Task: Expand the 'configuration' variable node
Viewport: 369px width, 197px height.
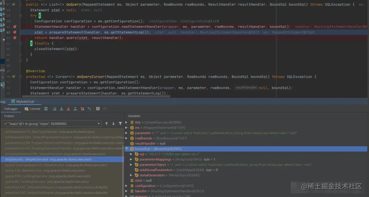Action: [x=127, y=186]
